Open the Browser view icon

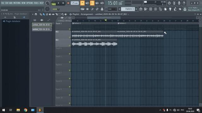coord(160,9)
